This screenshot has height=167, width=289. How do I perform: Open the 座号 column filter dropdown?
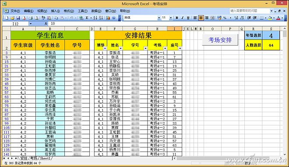point(180,48)
